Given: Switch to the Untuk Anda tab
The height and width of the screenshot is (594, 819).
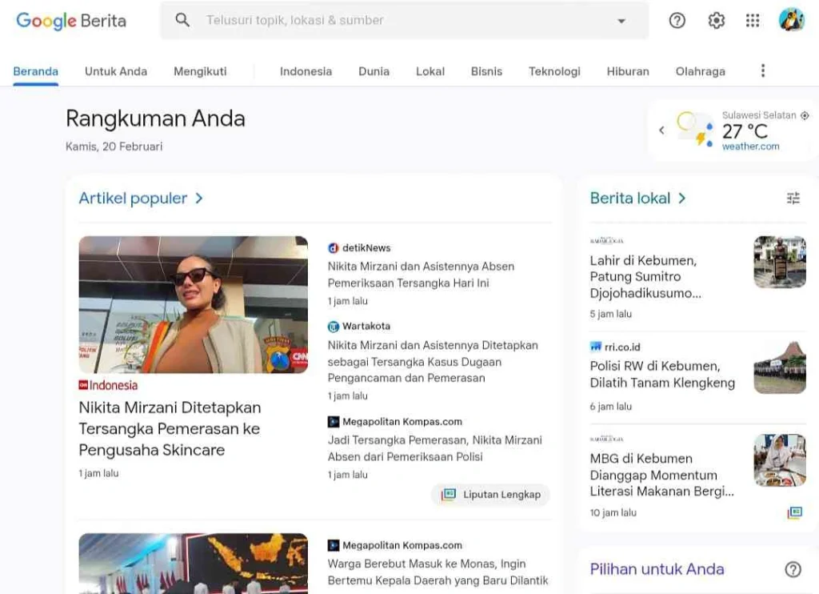Looking at the screenshot, I should [116, 71].
